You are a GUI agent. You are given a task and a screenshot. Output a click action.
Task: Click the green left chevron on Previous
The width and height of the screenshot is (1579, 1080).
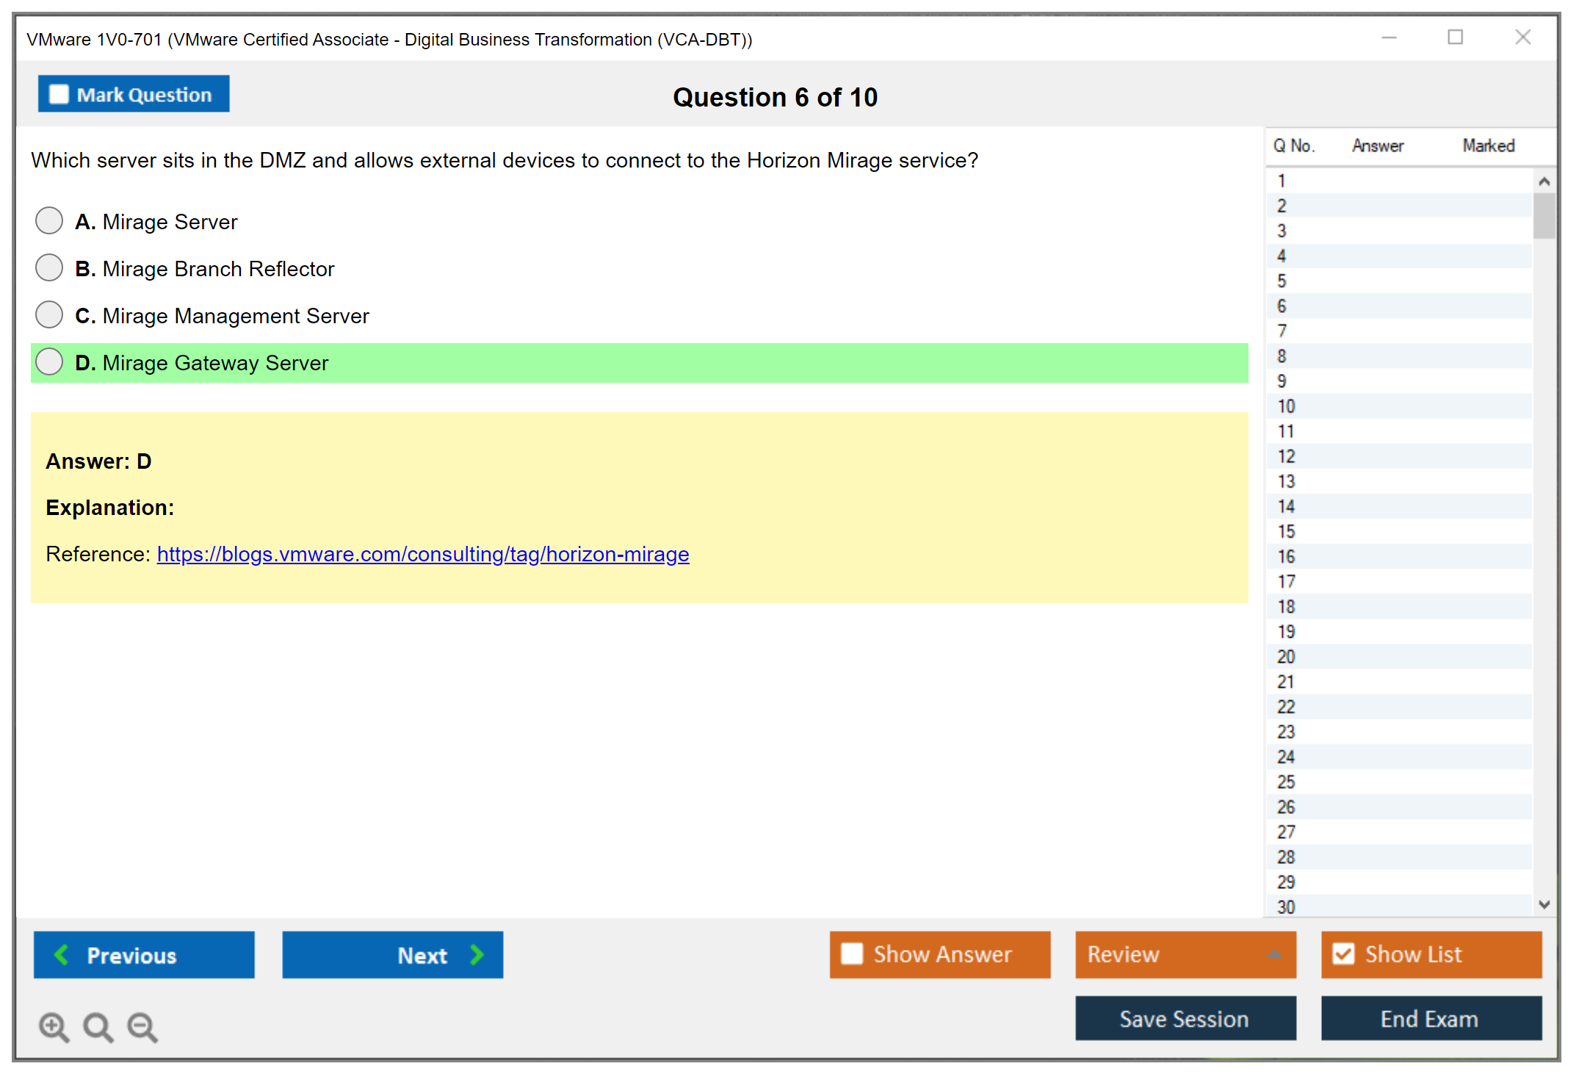pyautogui.click(x=62, y=954)
